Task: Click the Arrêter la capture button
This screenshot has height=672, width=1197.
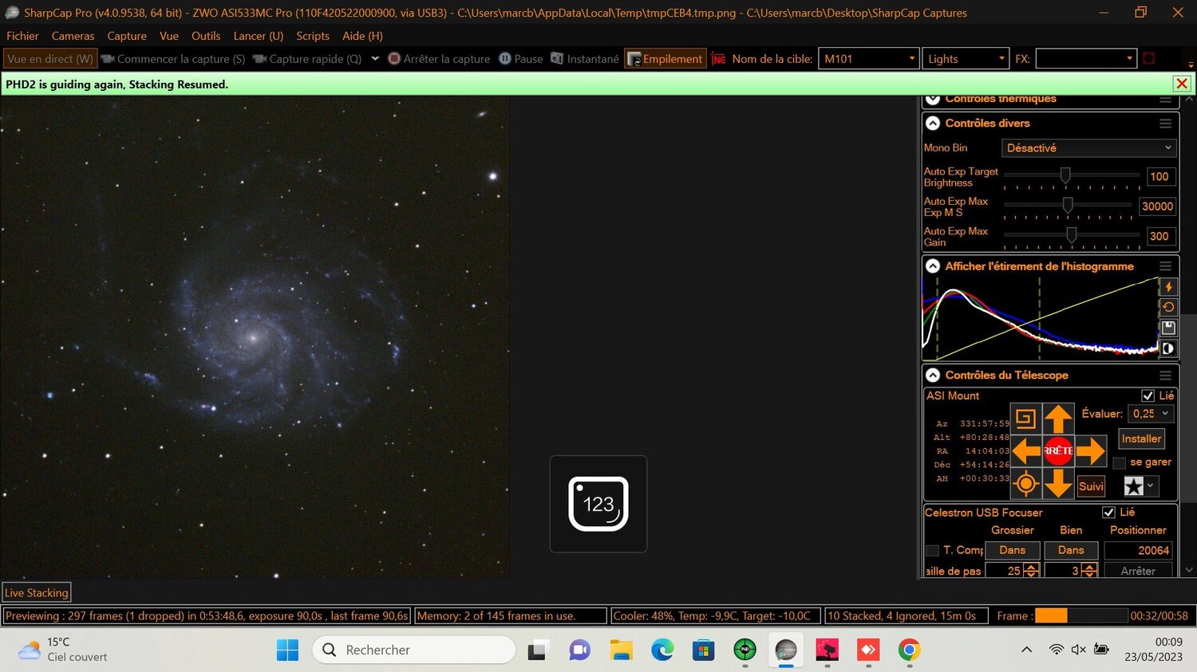Action: click(x=439, y=59)
